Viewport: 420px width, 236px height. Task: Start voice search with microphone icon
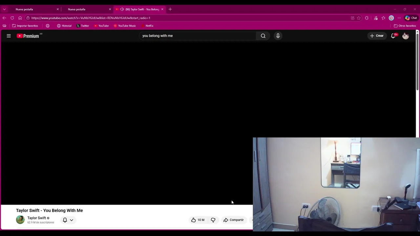pyautogui.click(x=278, y=36)
